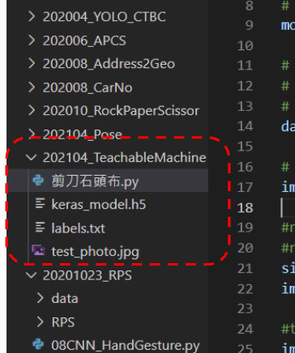The image size is (295, 353).
Task: Expand the 202006_APCS folder chevron
Action: (x=32, y=40)
